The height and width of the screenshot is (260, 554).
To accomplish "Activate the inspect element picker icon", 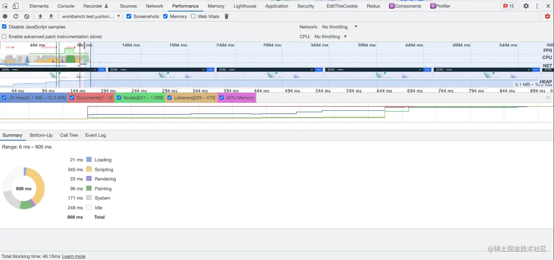I will click(5, 6).
